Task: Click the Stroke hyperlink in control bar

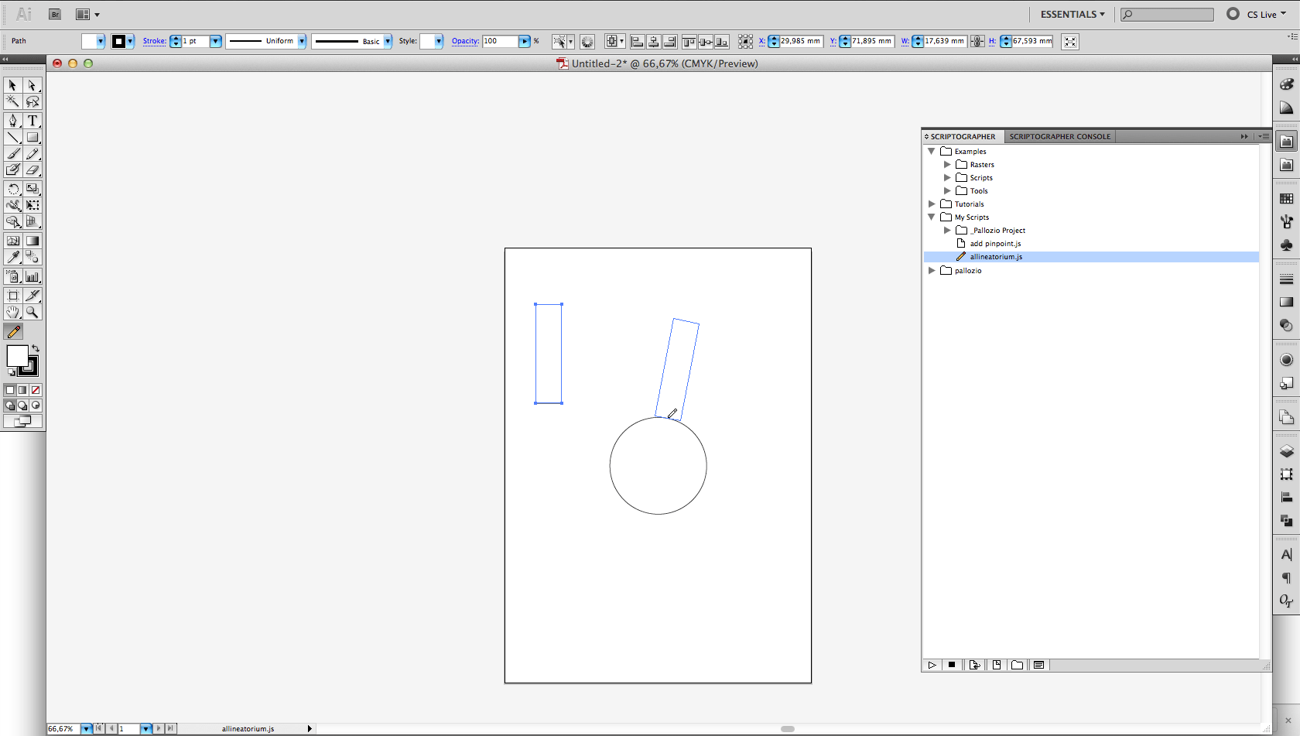Action: click(x=154, y=41)
